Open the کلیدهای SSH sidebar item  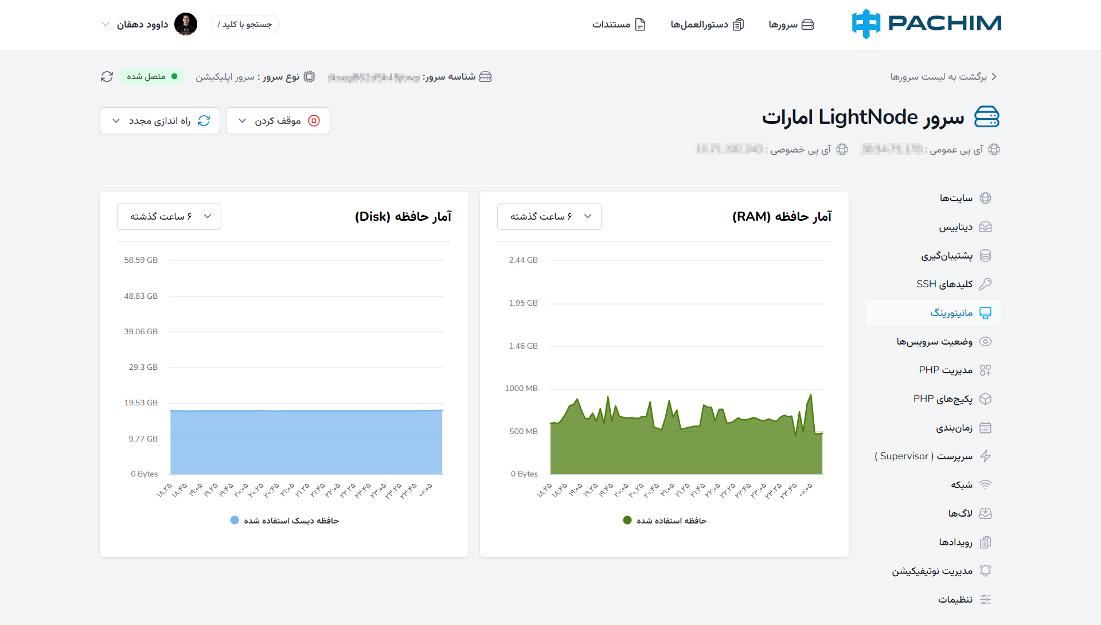pyautogui.click(x=934, y=284)
